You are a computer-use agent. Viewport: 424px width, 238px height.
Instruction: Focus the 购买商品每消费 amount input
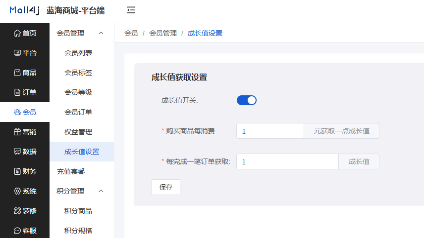(x=270, y=131)
